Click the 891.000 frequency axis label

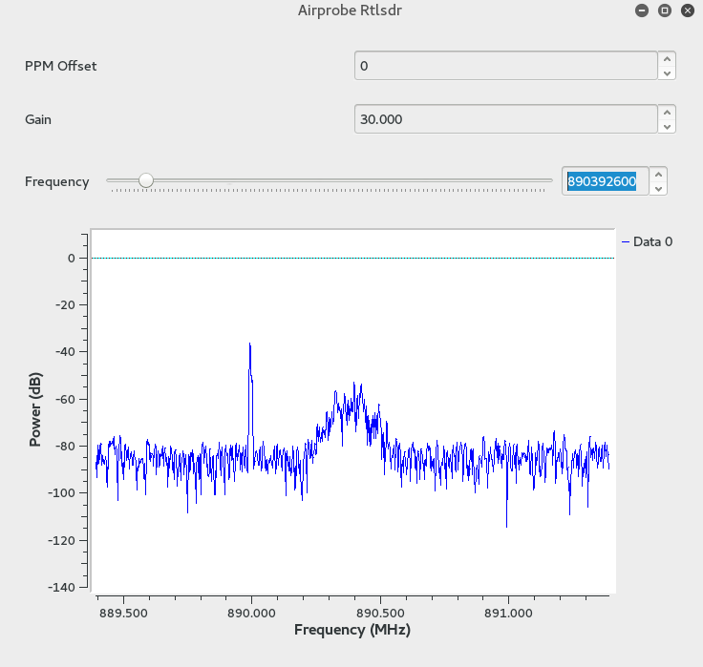tap(508, 614)
